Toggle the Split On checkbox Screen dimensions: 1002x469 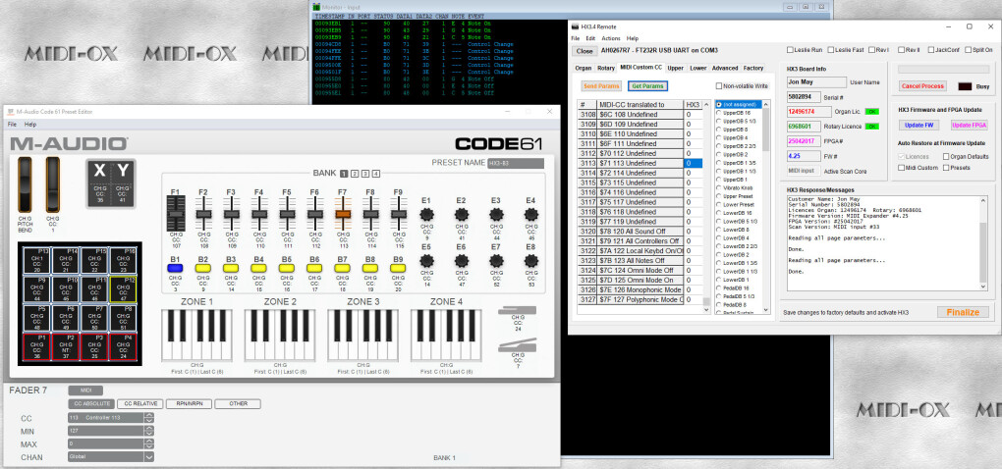[x=970, y=50]
